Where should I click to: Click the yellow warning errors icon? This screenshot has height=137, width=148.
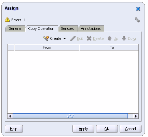point(7,20)
